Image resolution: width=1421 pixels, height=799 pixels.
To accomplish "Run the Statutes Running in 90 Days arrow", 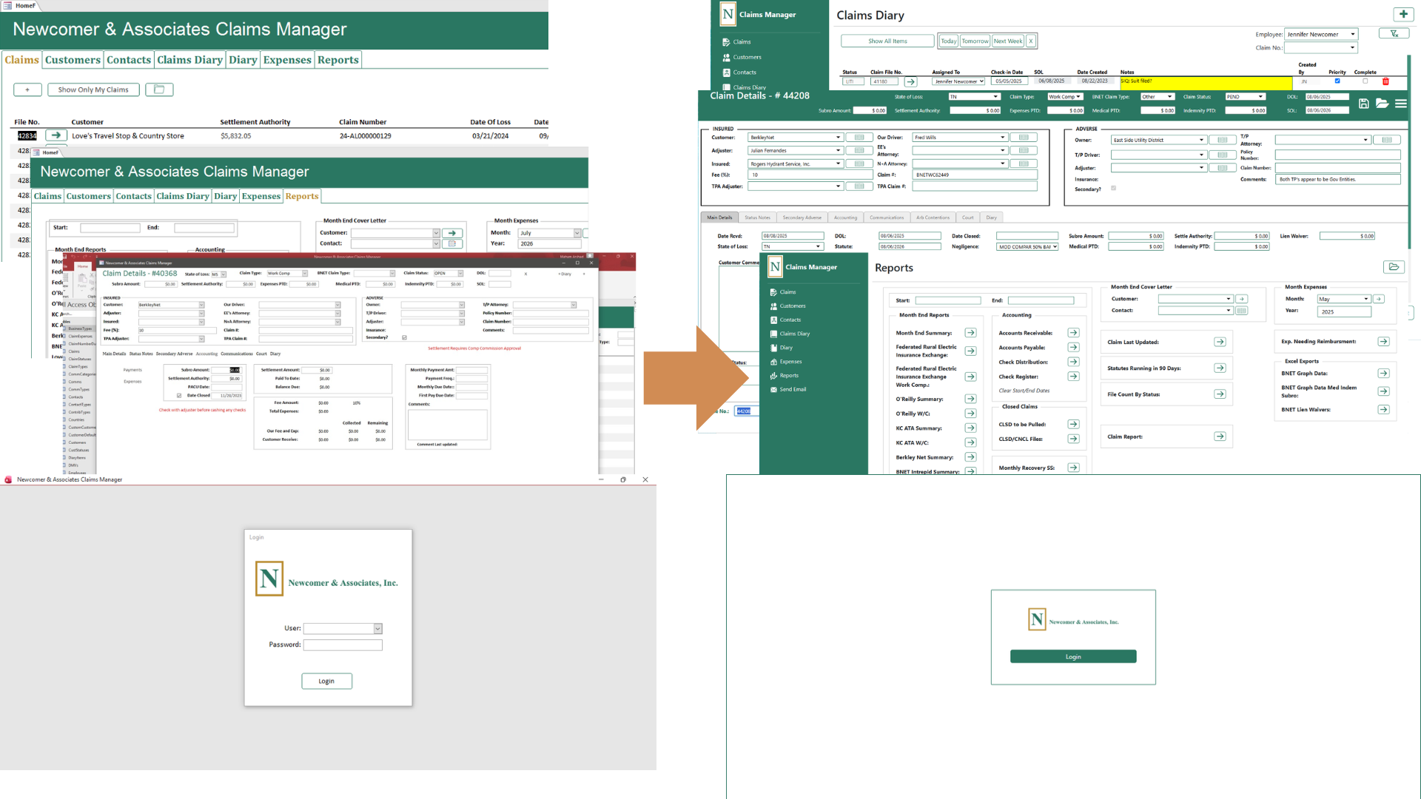I will tap(1220, 368).
